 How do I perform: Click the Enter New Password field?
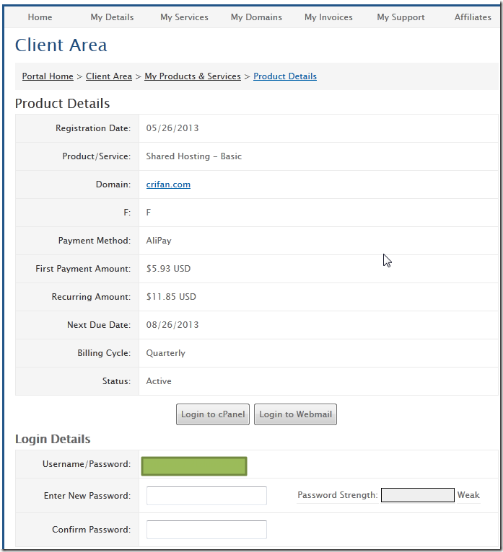coord(206,496)
